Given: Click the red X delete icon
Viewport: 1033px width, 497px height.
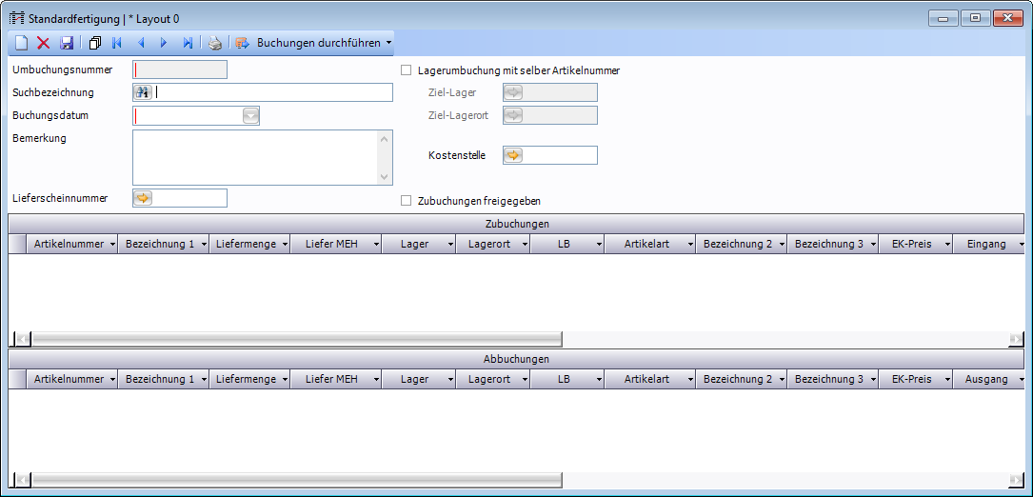Looking at the screenshot, I should 43,43.
